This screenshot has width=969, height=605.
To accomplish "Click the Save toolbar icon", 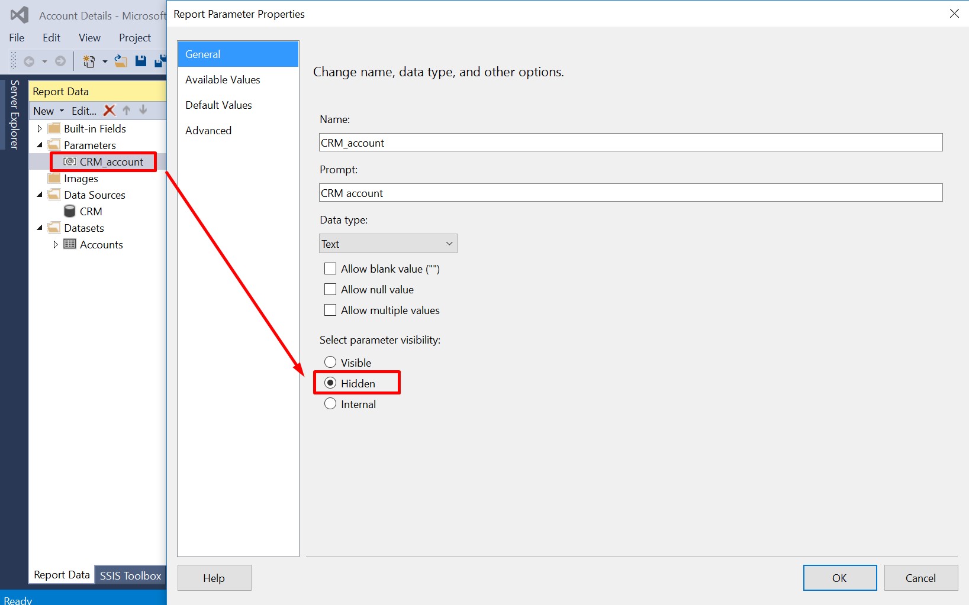I will pos(141,61).
